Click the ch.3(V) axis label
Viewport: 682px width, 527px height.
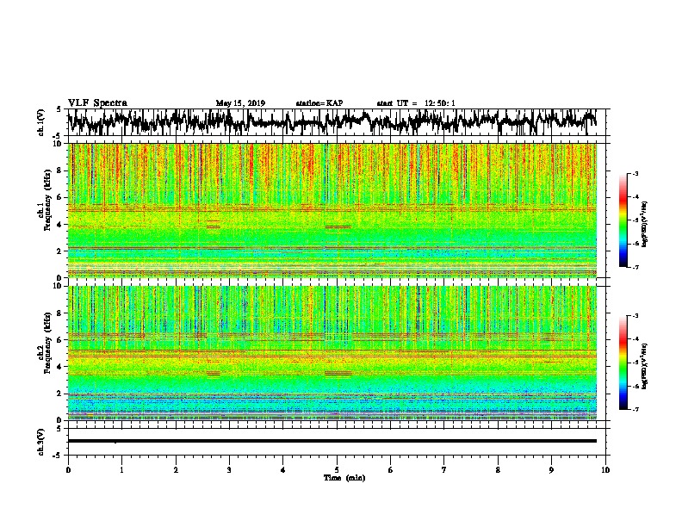(x=41, y=442)
